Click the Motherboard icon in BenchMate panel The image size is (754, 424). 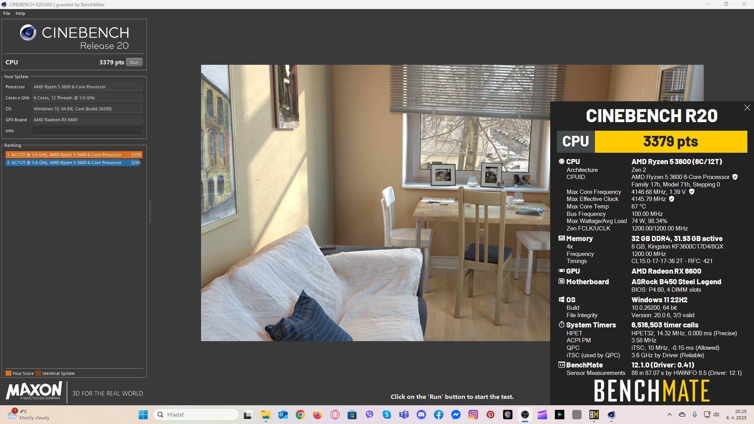pos(562,281)
